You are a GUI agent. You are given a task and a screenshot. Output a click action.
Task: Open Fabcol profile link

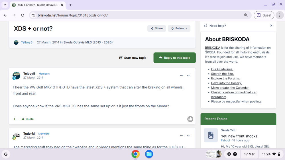[x=225, y=140]
